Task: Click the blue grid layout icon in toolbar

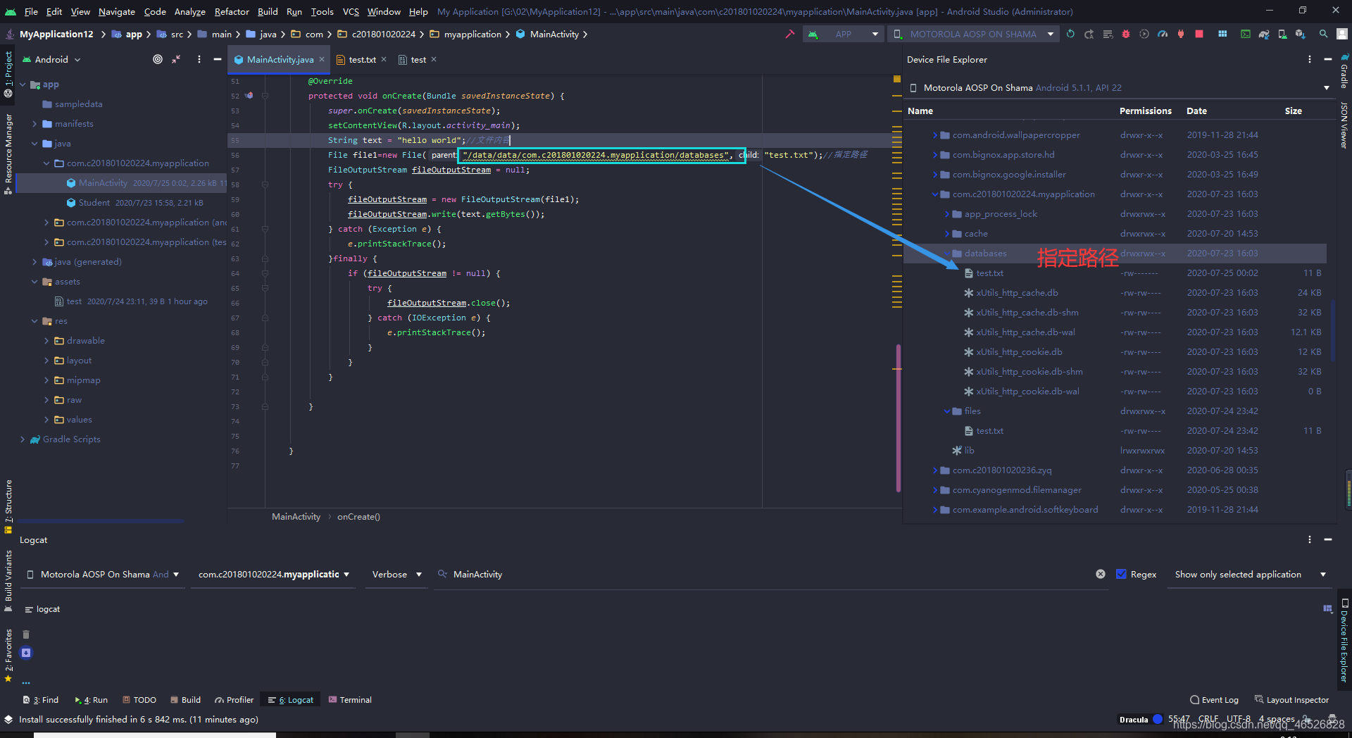Action: pos(1222,34)
